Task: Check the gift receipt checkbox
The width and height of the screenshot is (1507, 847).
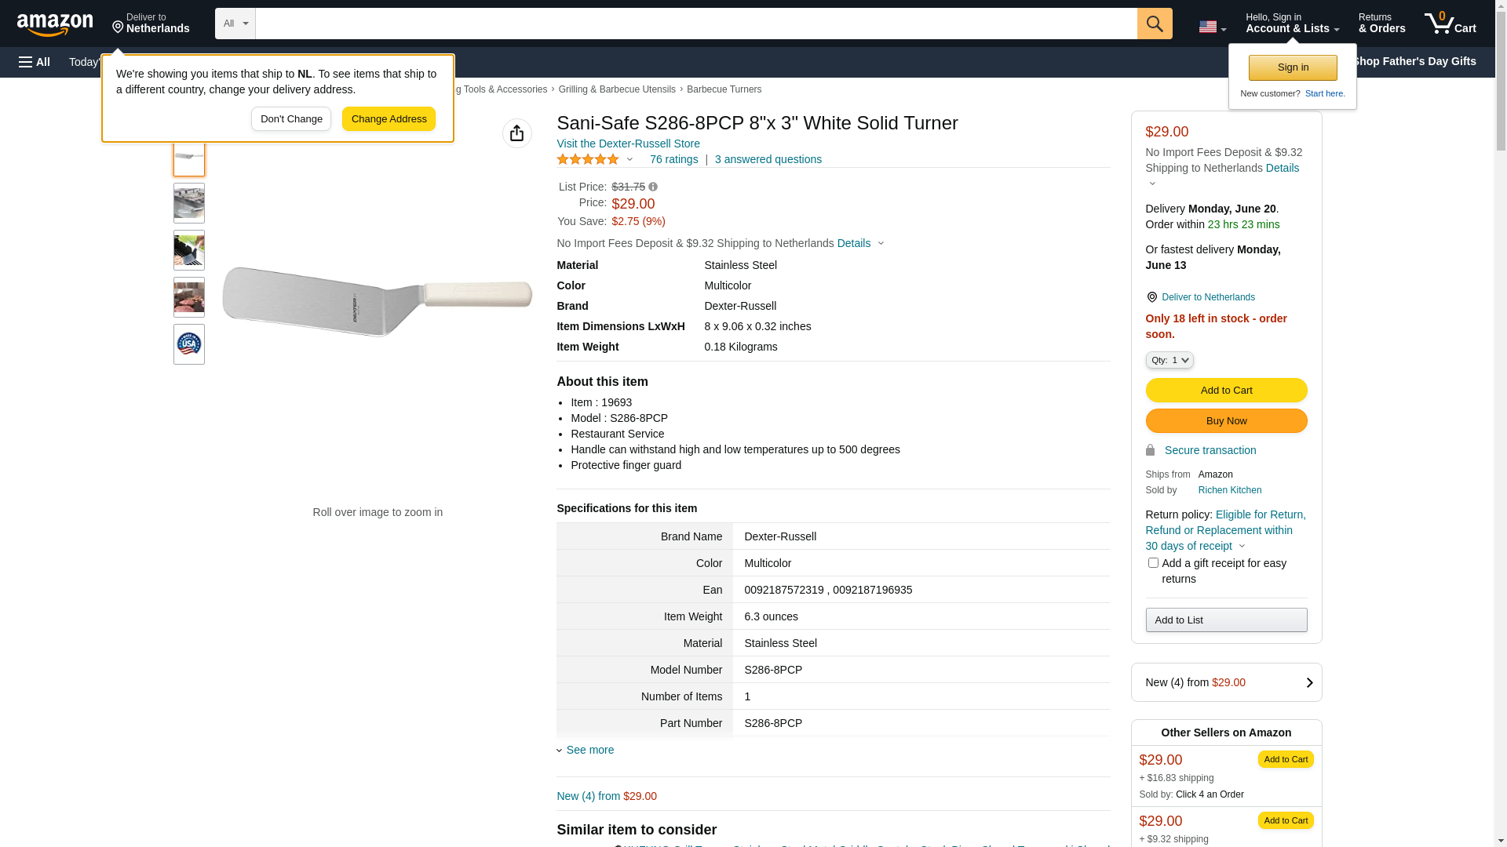Action: point(1153,563)
